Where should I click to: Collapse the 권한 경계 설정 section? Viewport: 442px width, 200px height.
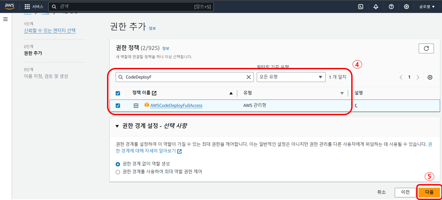[117, 126]
